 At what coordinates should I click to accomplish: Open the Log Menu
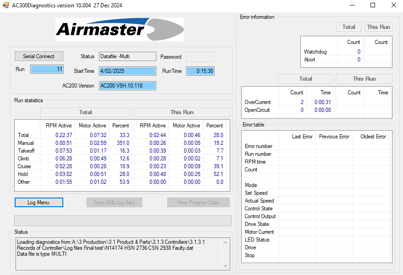[x=39, y=203]
